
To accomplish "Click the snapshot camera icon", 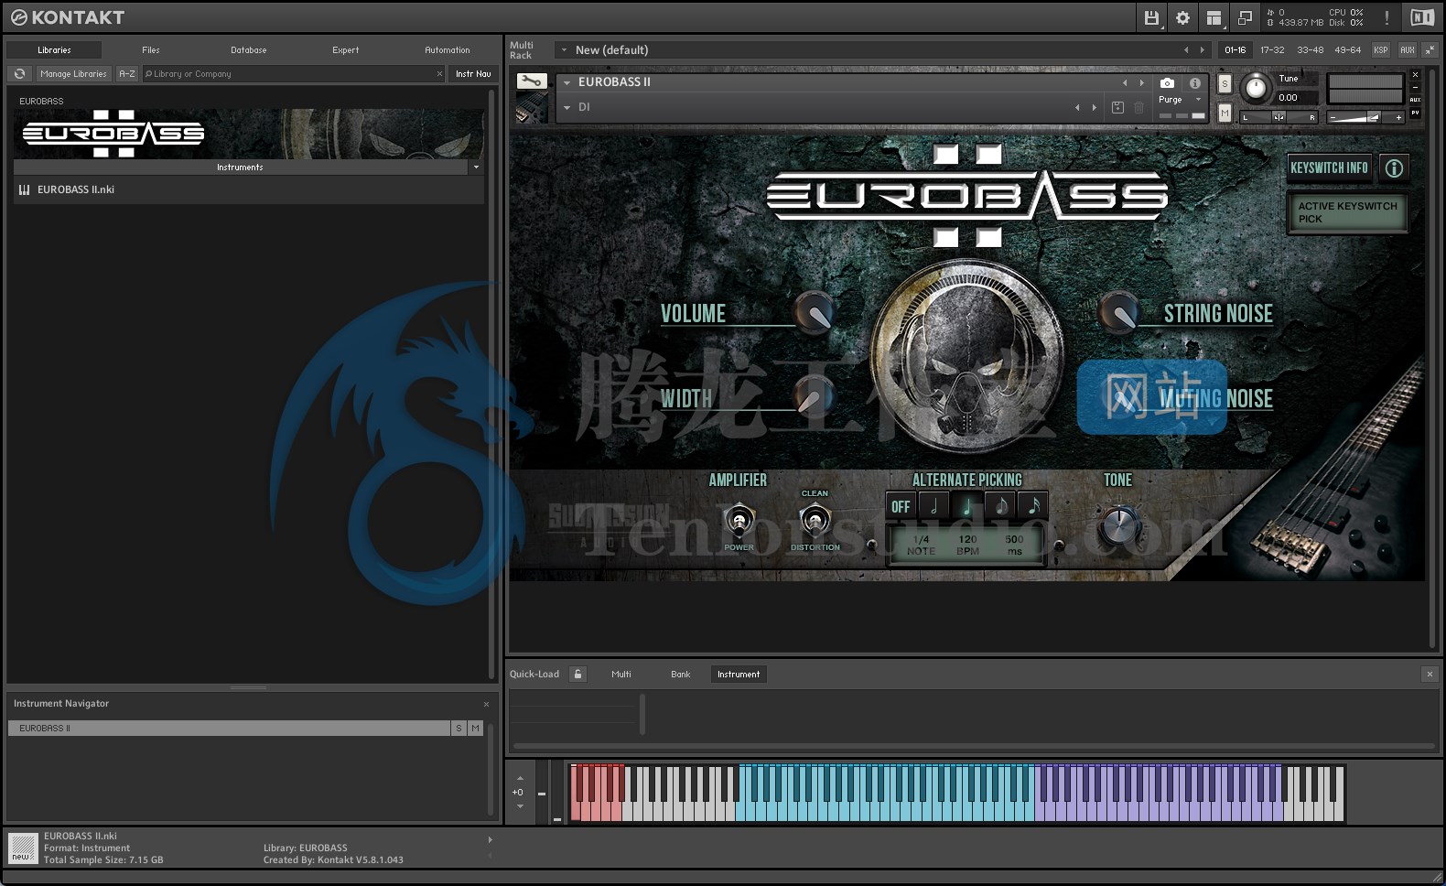I will pyautogui.click(x=1167, y=82).
